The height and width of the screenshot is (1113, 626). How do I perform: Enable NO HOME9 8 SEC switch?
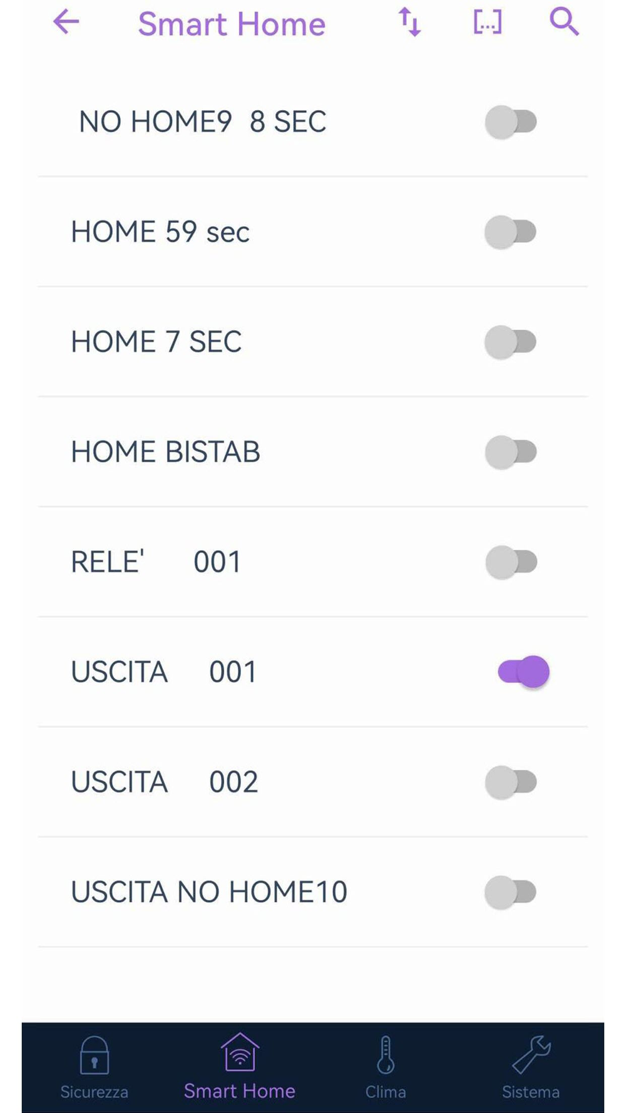[511, 122]
